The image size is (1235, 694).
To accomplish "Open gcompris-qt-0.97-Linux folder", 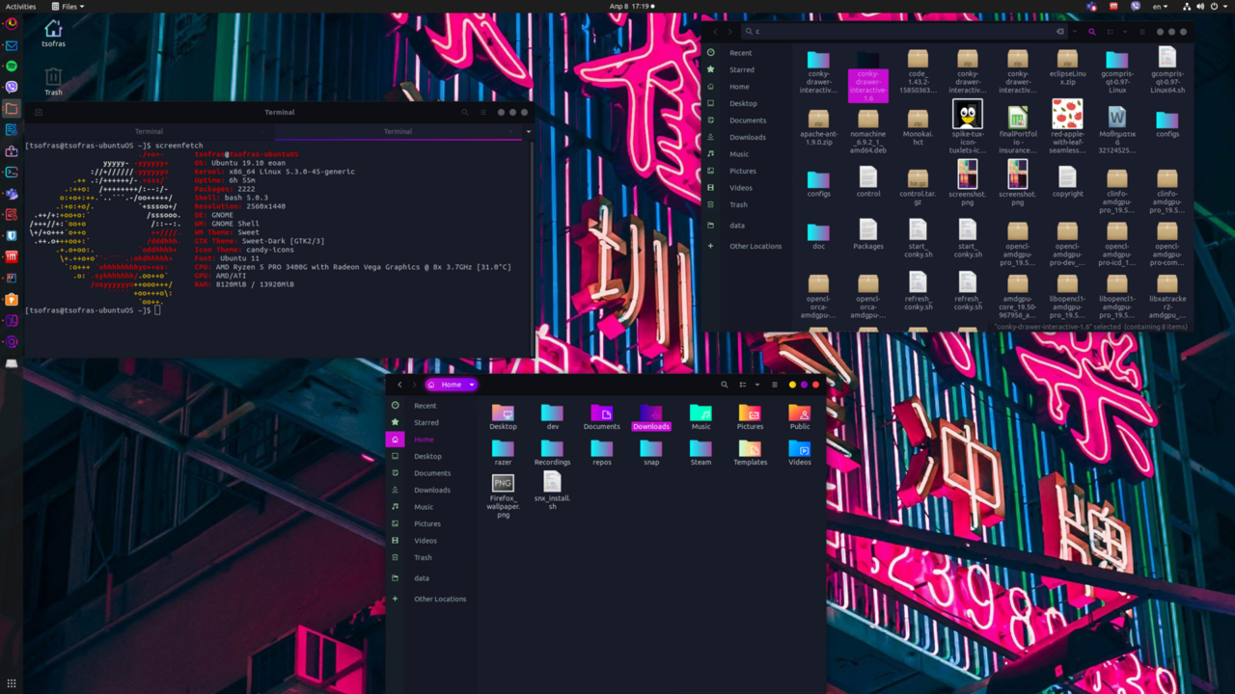I will pyautogui.click(x=1117, y=71).
